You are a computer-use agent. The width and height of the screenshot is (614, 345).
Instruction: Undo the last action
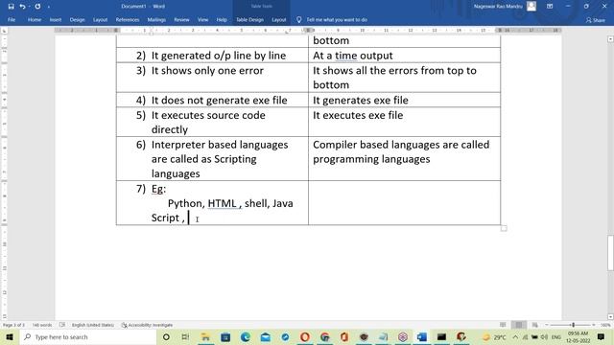(22, 7)
